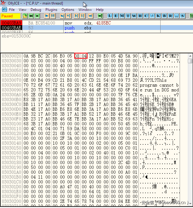
Task: Click the Pause execution icon
Action: (53, 16)
